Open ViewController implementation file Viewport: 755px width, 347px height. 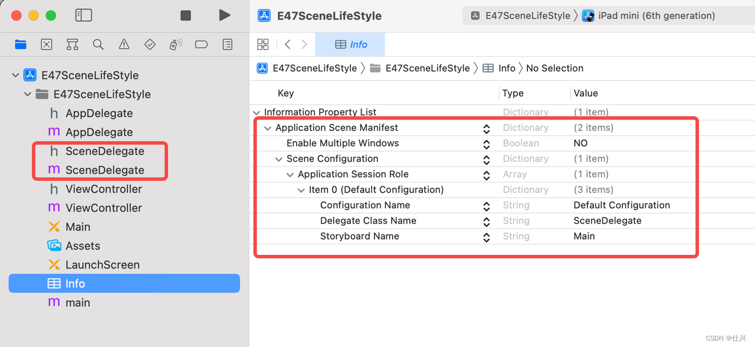tap(96, 208)
